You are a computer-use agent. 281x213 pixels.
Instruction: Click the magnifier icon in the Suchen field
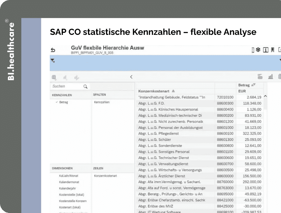point(86,86)
